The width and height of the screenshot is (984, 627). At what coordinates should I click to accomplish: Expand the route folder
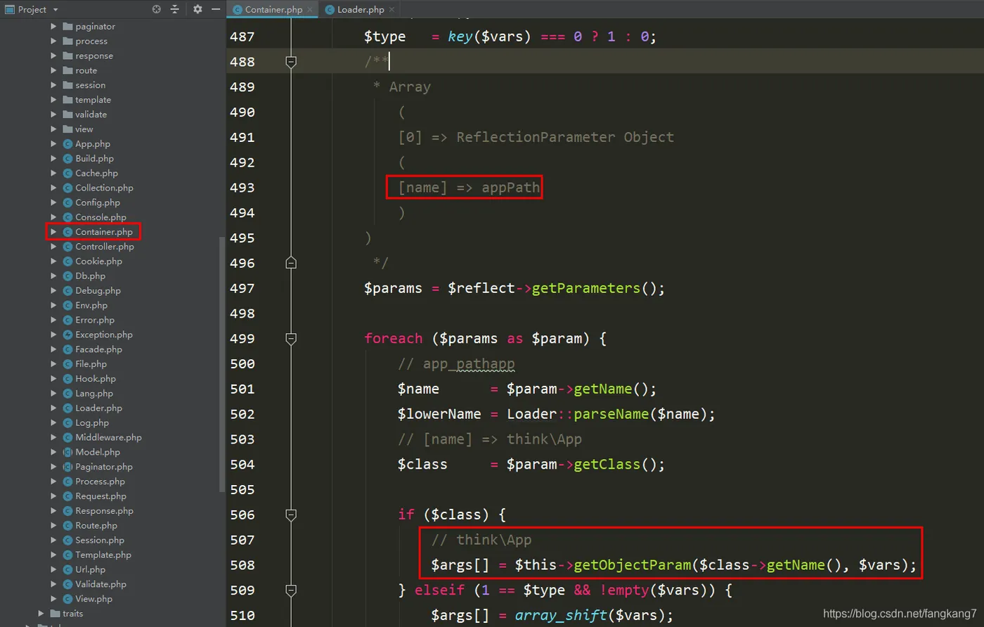point(53,70)
